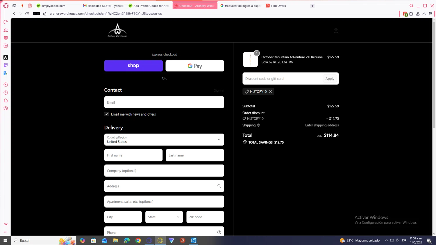Click the recurve bow product thumbnail
Screen dimensions: 436x245
pyautogui.click(x=250, y=60)
